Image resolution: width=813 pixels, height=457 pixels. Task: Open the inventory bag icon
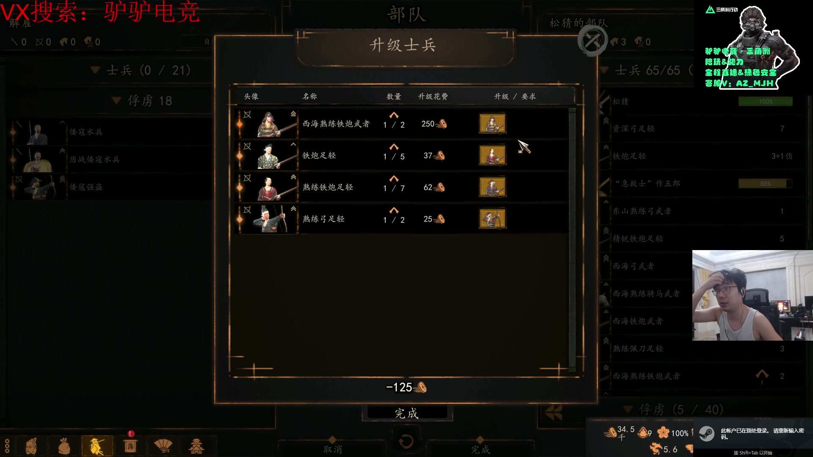[64, 446]
